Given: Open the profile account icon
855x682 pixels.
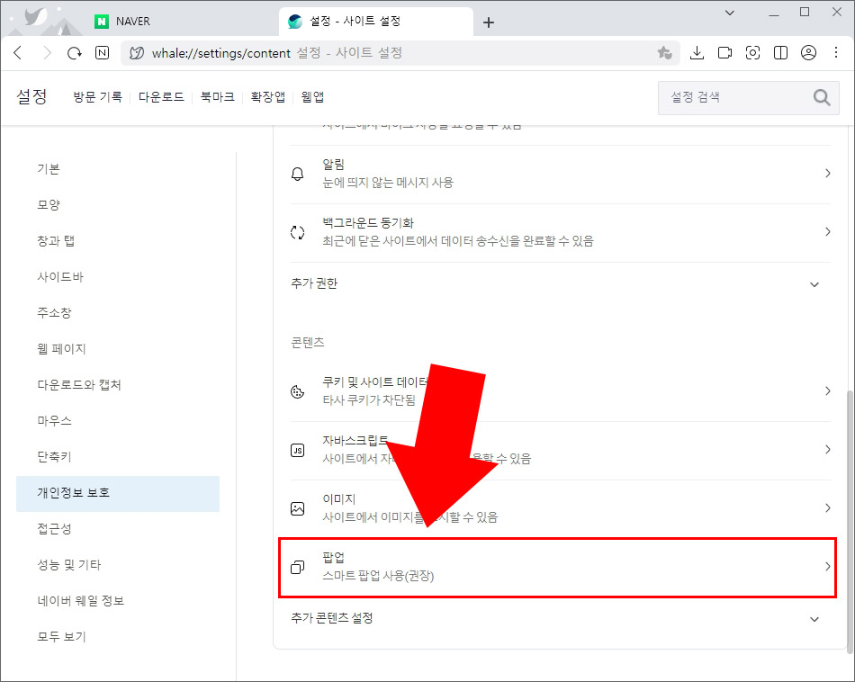Looking at the screenshot, I should [x=807, y=52].
